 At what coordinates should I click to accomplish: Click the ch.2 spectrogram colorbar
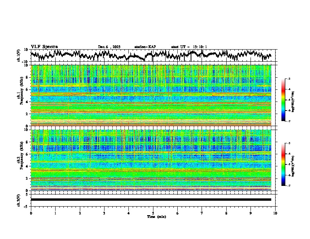[x=283, y=164]
